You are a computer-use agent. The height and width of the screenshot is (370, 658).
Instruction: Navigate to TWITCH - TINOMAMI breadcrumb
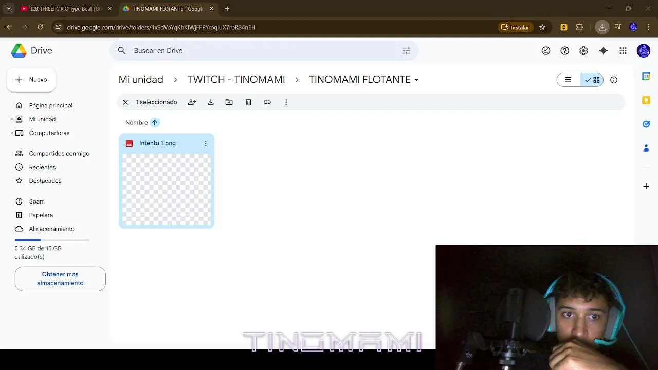(236, 80)
